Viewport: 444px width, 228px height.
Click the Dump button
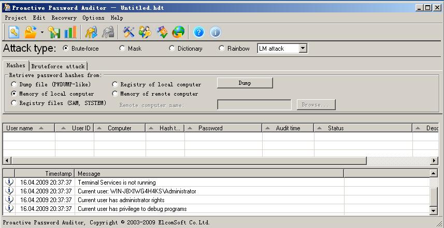pyautogui.click(x=245, y=83)
